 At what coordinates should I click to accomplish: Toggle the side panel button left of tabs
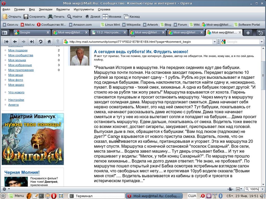5,33
